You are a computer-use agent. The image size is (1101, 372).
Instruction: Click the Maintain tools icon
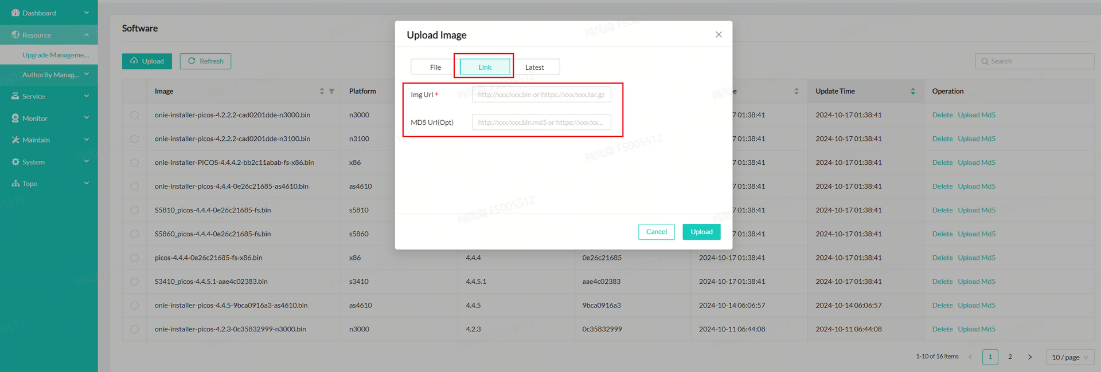point(15,140)
